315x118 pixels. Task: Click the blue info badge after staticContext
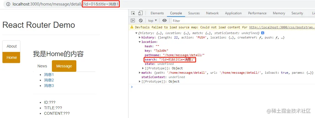pyautogui.click(x=263, y=33)
